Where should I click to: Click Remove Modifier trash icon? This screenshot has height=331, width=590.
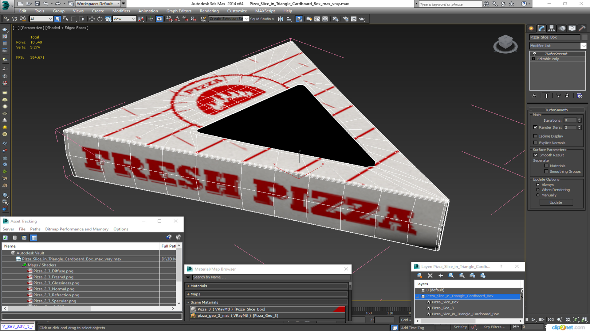click(x=567, y=96)
